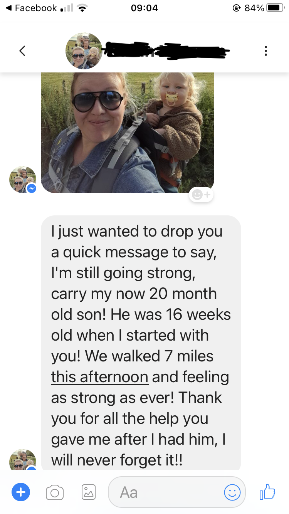
Task: Tap the Messenger badge on the sender avatar
Action: pyautogui.click(x=32, y=188)
